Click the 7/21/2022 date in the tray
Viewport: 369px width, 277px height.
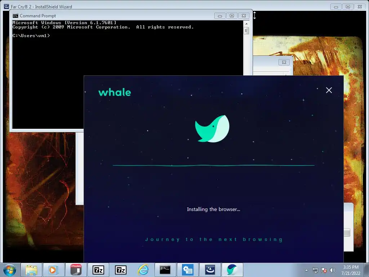(351, 273)
